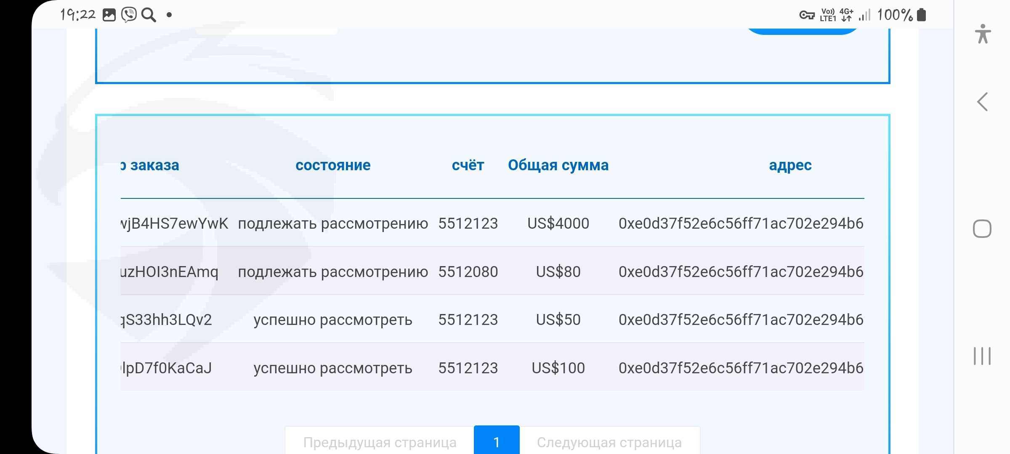Click the US$80 row wallet address

(741, 272)
